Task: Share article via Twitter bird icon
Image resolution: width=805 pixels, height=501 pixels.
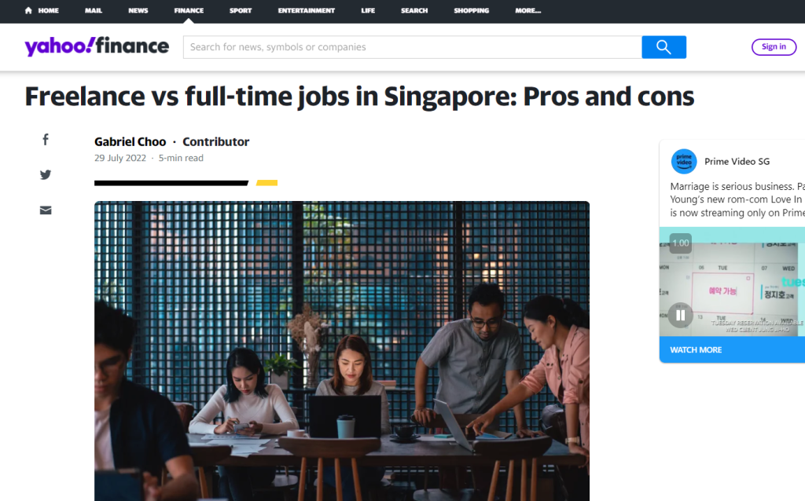Action: coord(46,175)
